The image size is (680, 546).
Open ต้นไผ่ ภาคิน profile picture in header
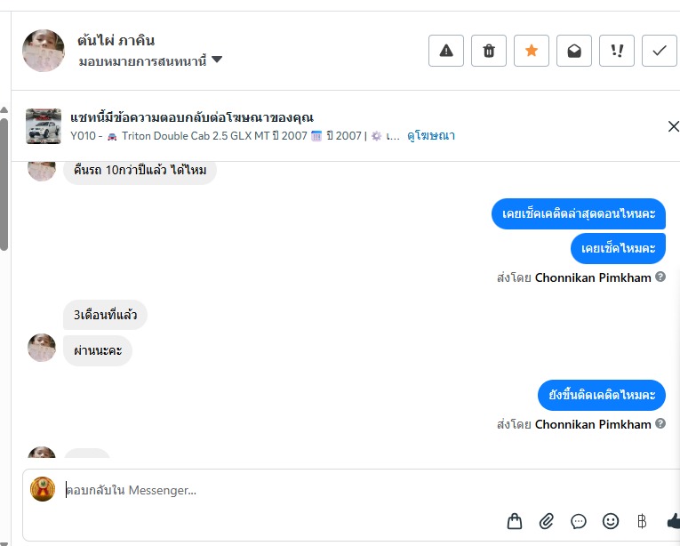(44, 51)
